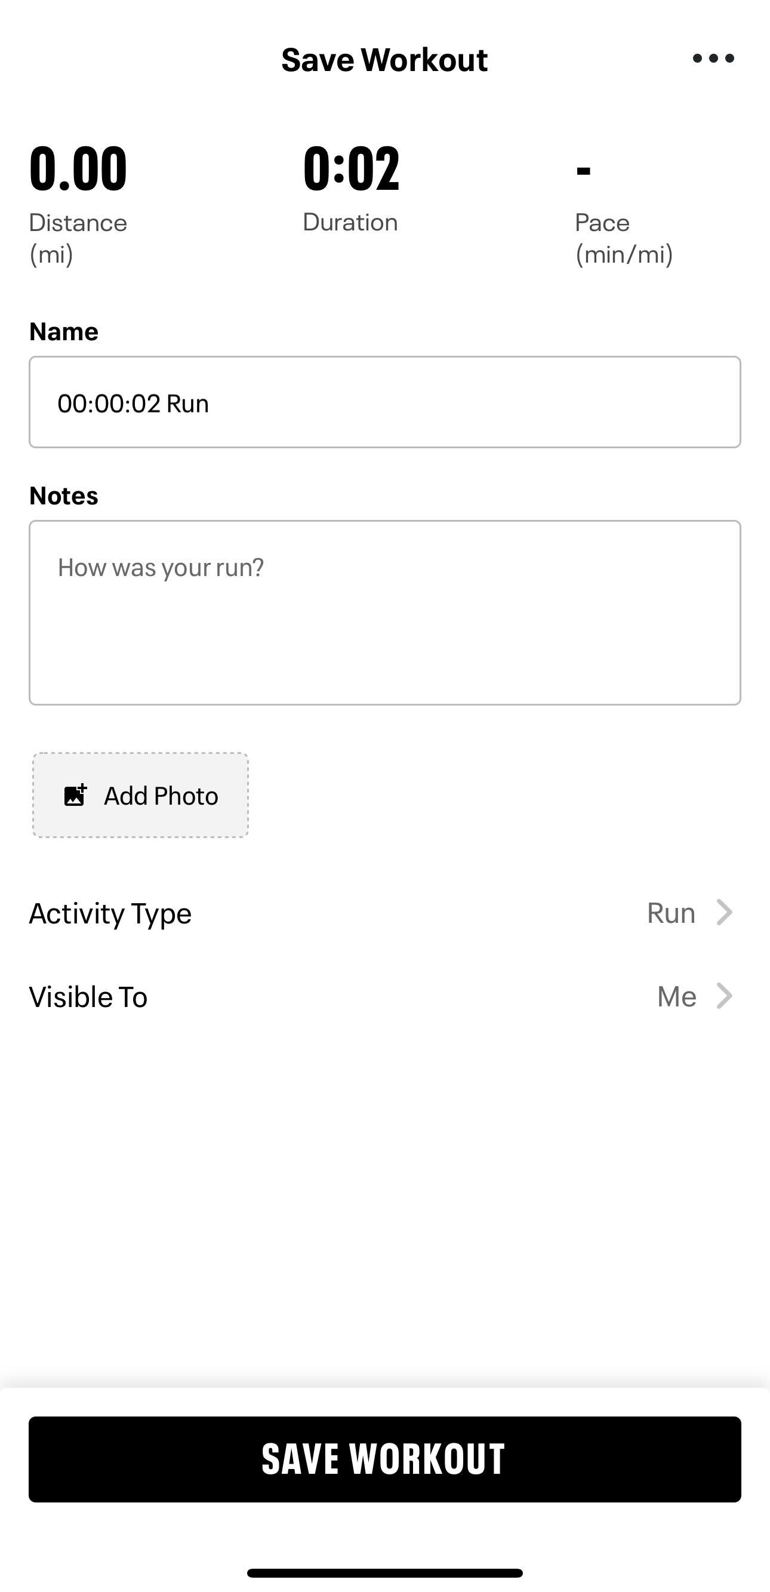770x1592 pixels.
Task: Focus the Notes text area
Action: tap(384, 612)
